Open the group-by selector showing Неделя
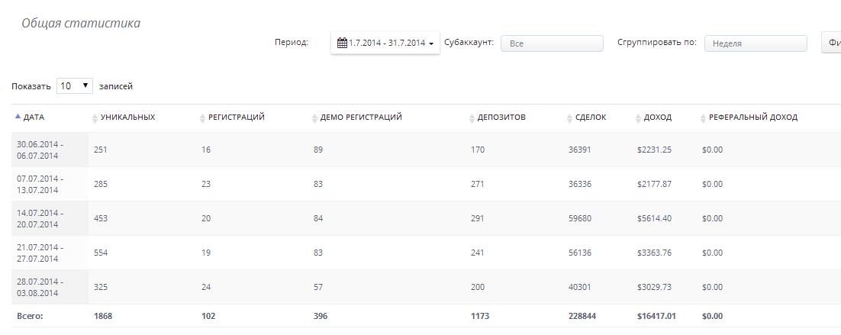 755,43
